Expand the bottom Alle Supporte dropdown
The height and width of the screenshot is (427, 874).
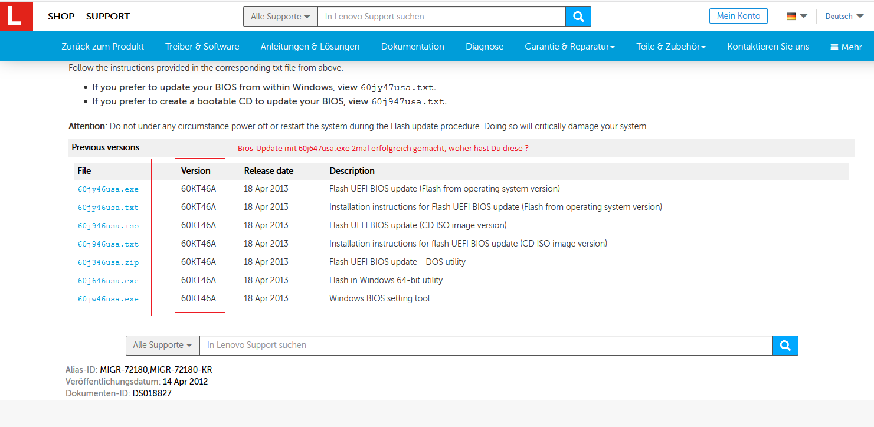163,346
